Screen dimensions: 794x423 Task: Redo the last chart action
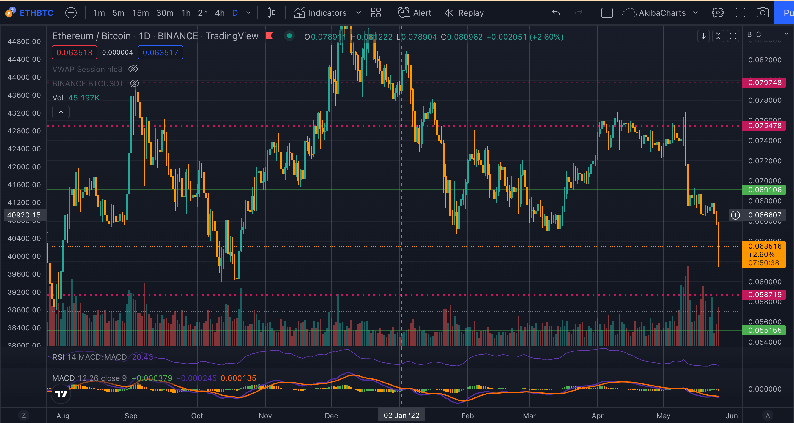coord(579,13)
